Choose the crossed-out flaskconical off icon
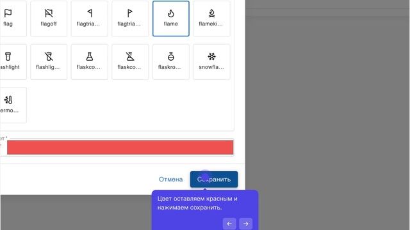 (x=130, y=62)
